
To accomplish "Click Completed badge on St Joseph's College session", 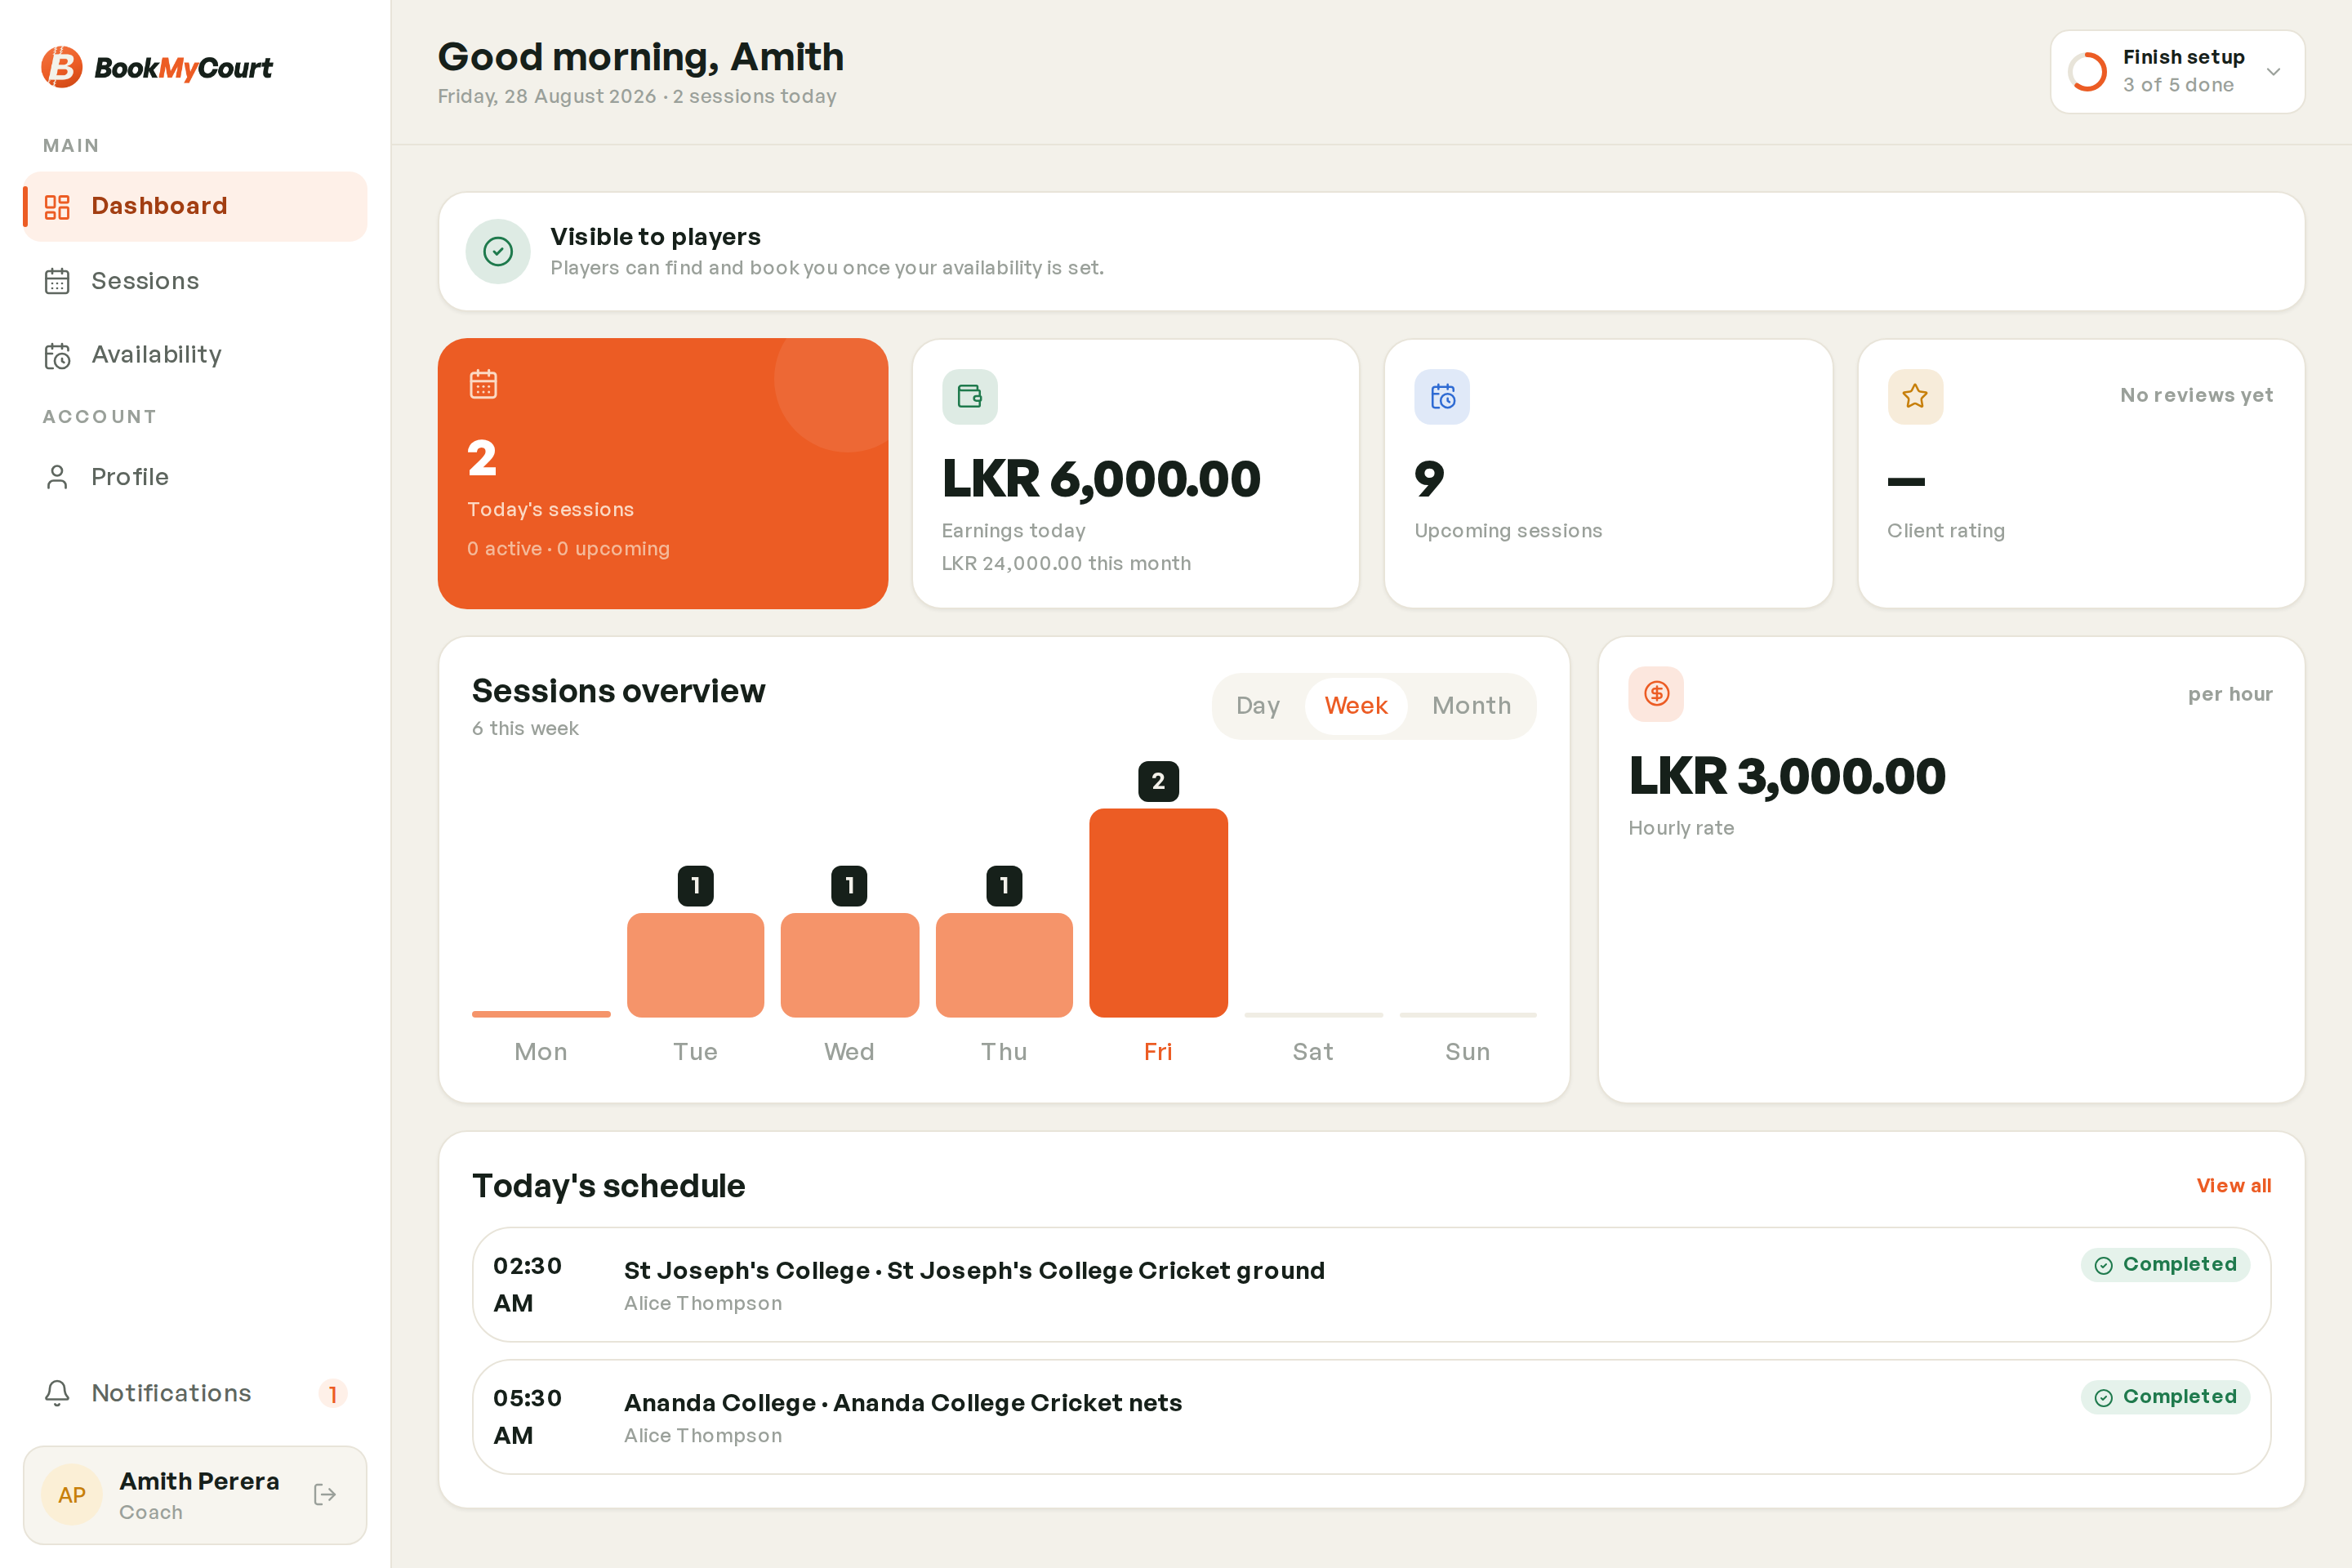I will (x=2165, y=1265).
